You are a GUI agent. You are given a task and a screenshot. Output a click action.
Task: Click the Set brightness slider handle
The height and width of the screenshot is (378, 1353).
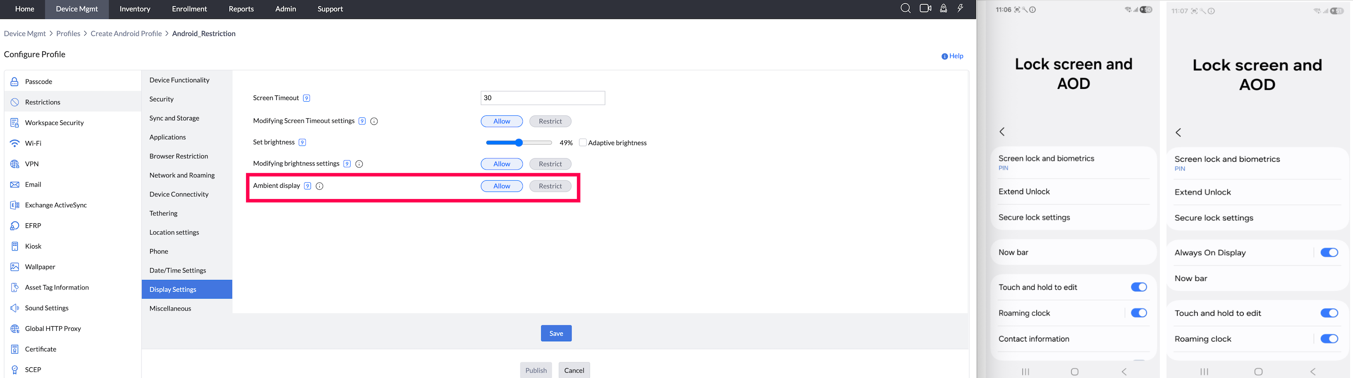pyautogui.click(x=519, y=142)
